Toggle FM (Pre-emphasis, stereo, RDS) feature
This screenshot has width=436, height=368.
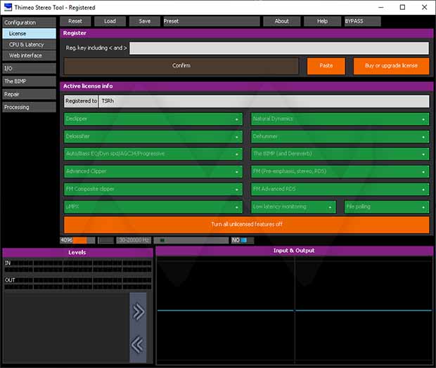pyautogui.click(x=340, y=171)
